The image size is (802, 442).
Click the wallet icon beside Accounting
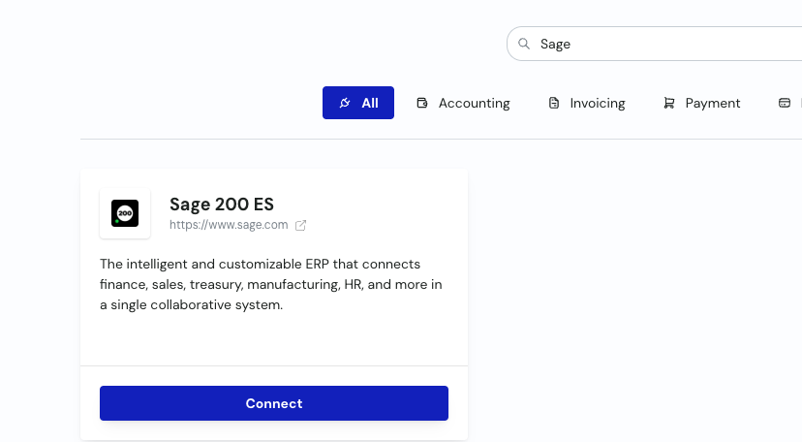[x=422, y=103]
